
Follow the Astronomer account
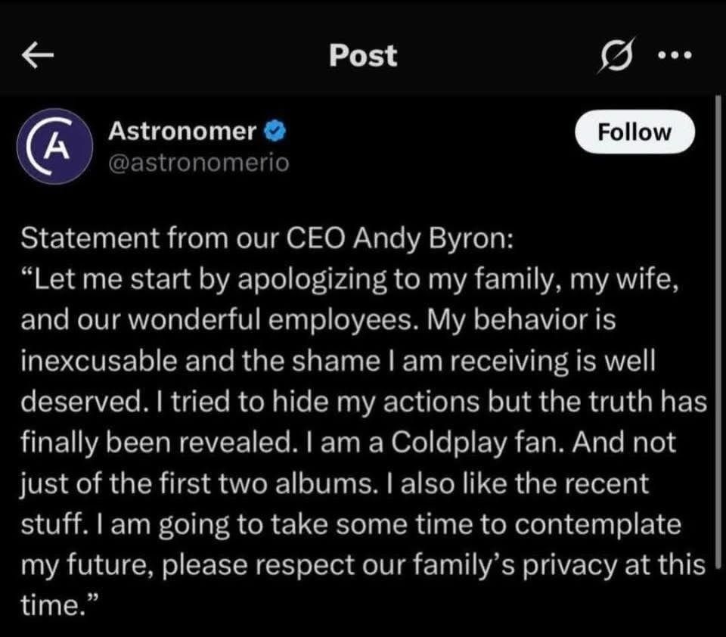pos(634,132)
